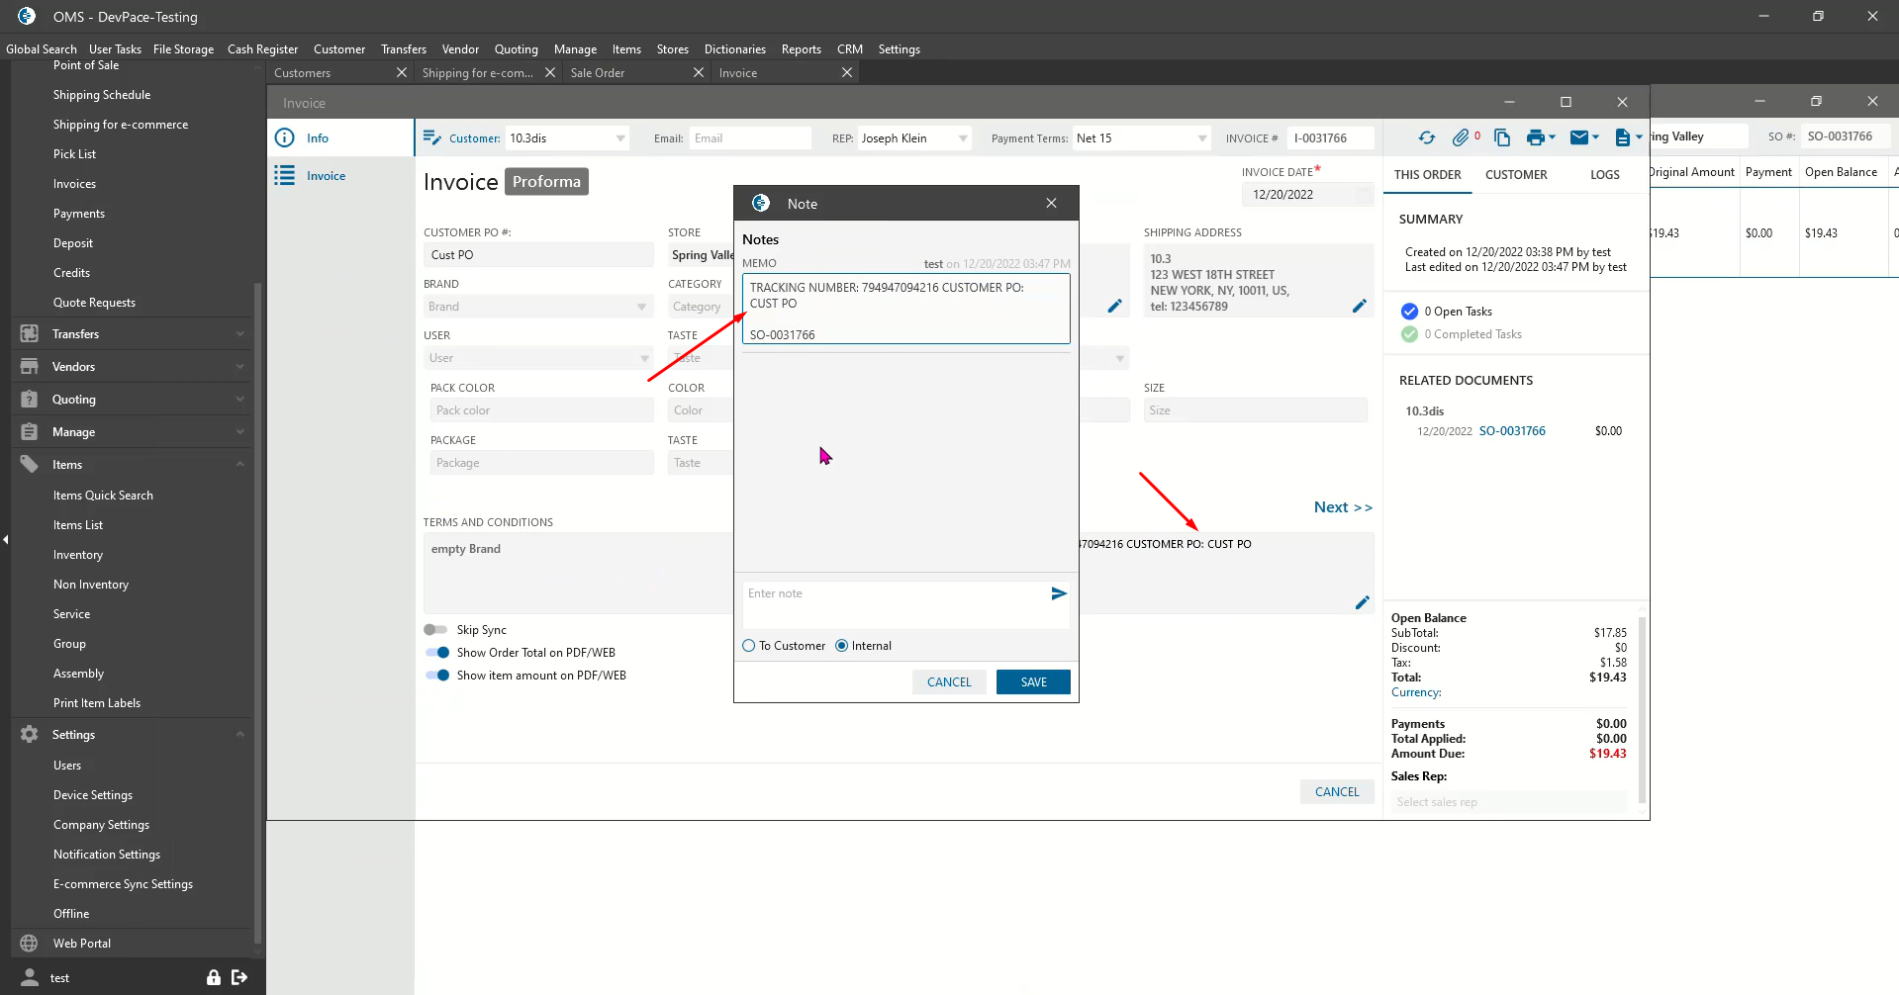Screen dimensions: 1899x995
Task: Send the note with the arrow icon
Action: [x=1059, y=593]
